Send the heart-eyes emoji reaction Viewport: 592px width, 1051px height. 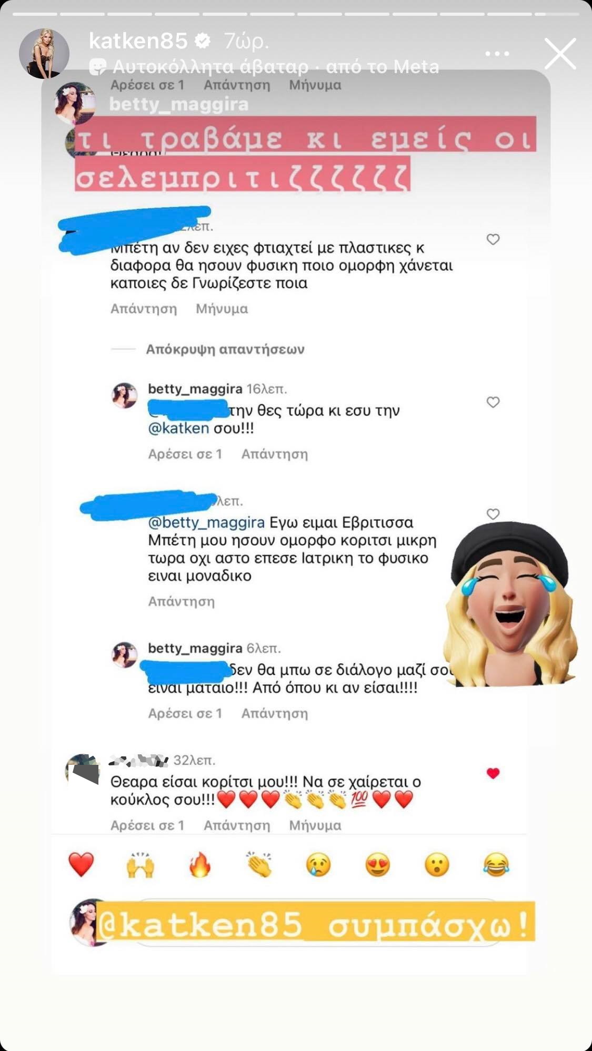pos(378,865)
